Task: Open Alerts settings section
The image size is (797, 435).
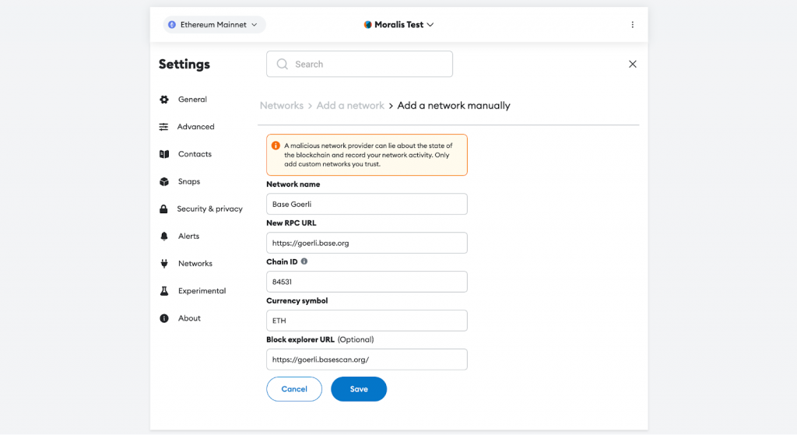Action: click(x=188, y=237)
